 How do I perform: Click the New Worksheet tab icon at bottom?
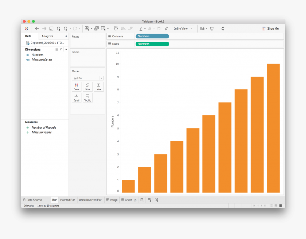pyautogui.click(x=142, y=200)
